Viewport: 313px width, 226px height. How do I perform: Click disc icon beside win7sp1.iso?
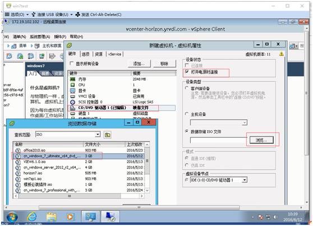[18, 179]
